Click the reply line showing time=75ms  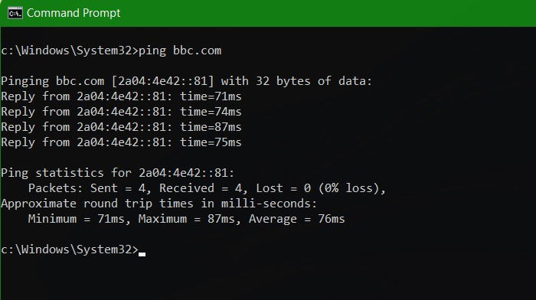coord(121,142)
